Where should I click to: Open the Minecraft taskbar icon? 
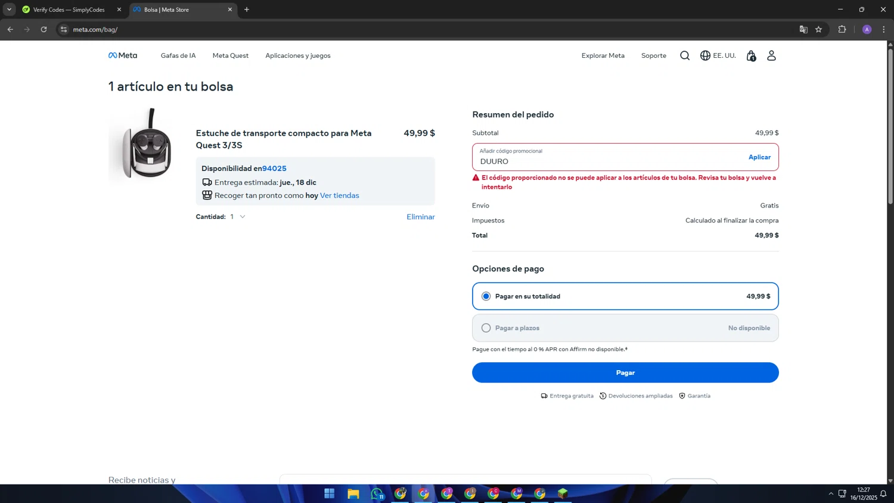563,493
